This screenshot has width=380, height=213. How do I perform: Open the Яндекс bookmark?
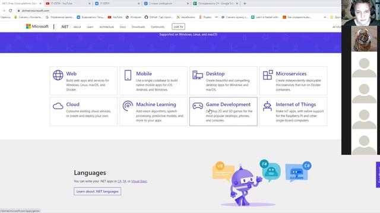(x=205, y=17)
